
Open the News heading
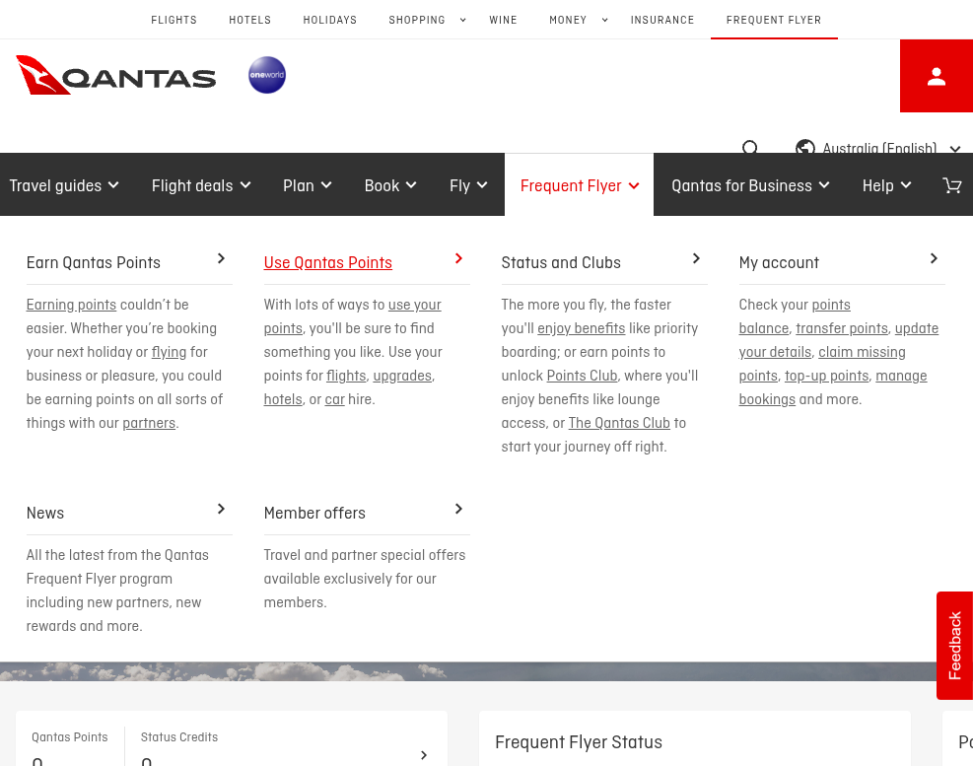click(45, 513)
